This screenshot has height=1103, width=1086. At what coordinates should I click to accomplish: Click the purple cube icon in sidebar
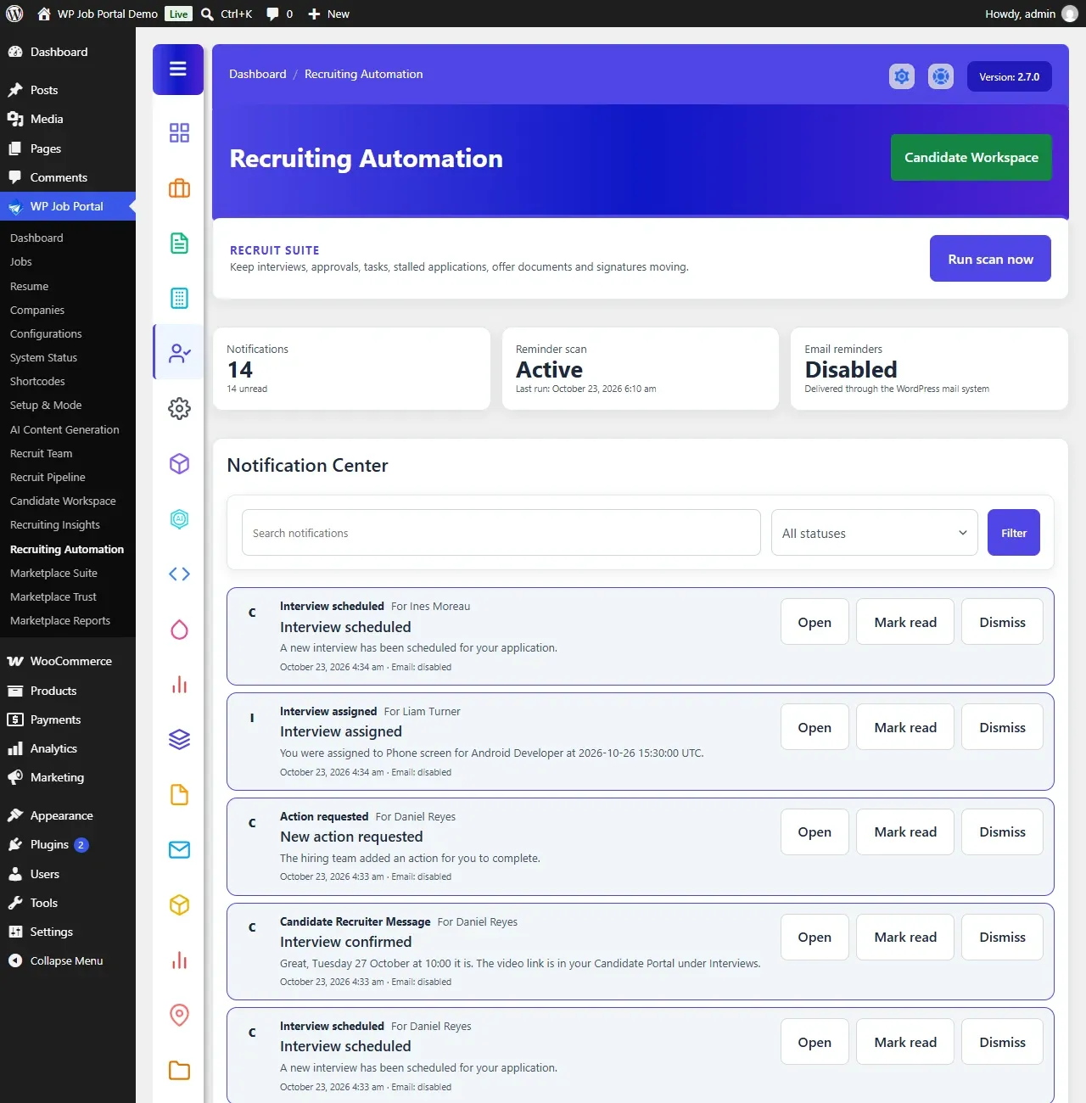coord(179,463)
